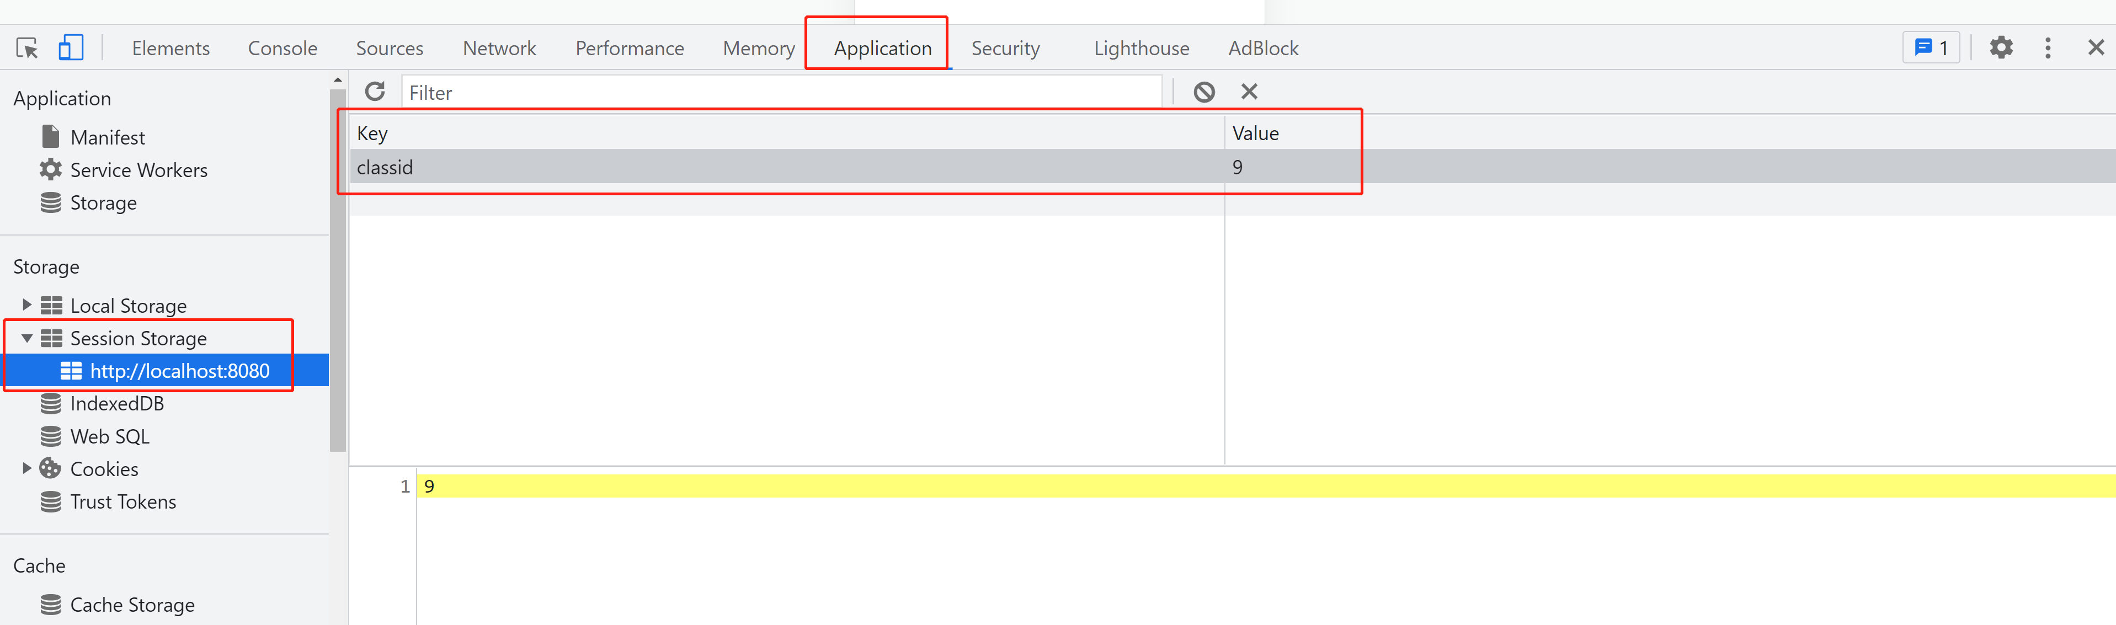Switch to the Console tab

click(283, 49)
